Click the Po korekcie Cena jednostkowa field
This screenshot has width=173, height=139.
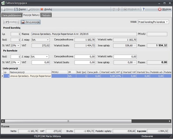pos(85,57)
